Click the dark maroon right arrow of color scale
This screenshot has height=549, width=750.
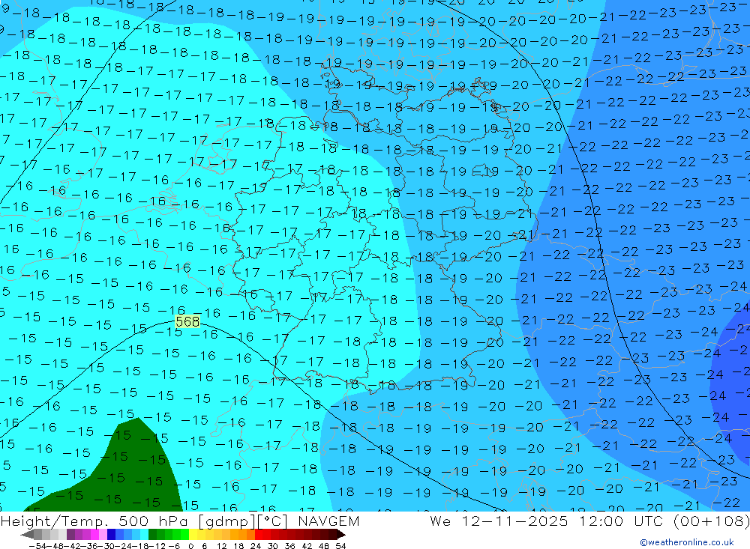tap(340, 535)
